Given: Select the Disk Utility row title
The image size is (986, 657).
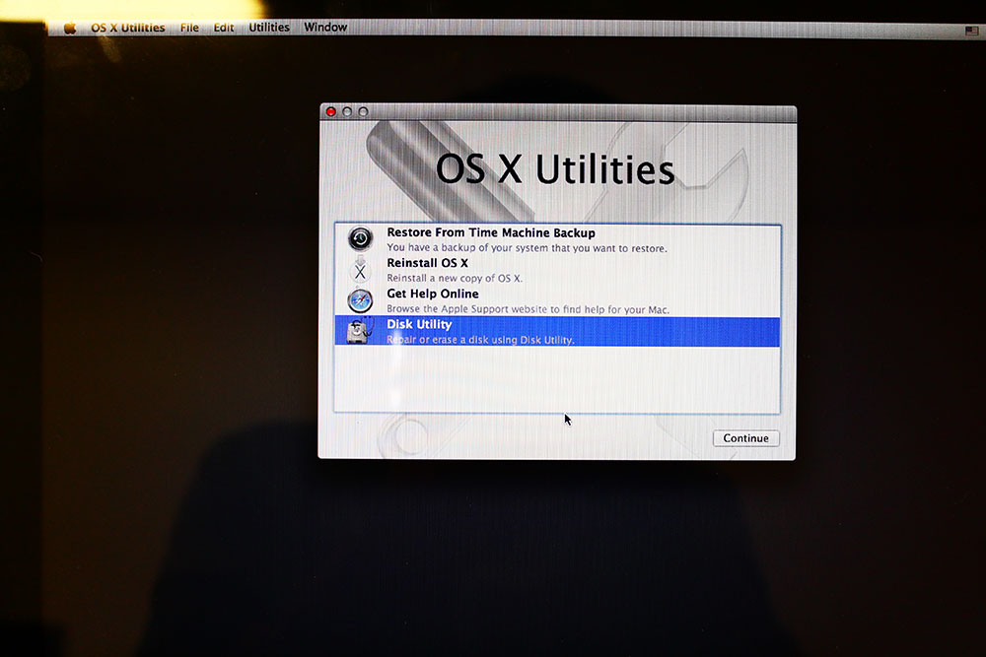Looking at the screenshot, I should [419, 324].
